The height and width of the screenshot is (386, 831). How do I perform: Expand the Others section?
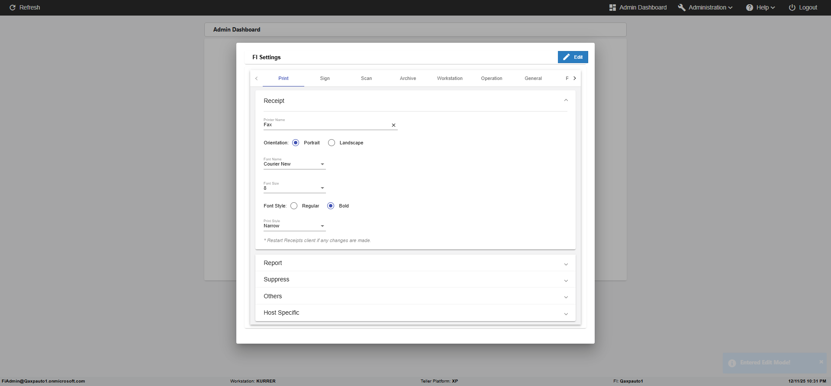tap(415, 296)
